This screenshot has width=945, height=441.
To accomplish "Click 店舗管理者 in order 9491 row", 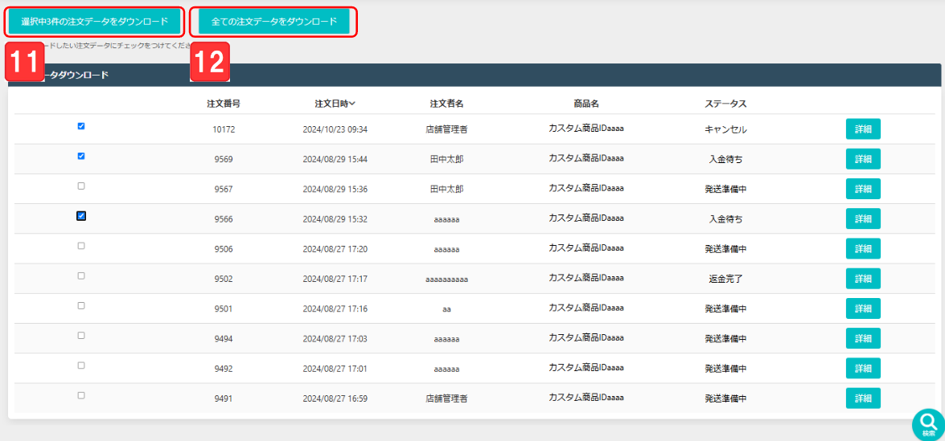I will pyautogui.click(x=446, y=398).
